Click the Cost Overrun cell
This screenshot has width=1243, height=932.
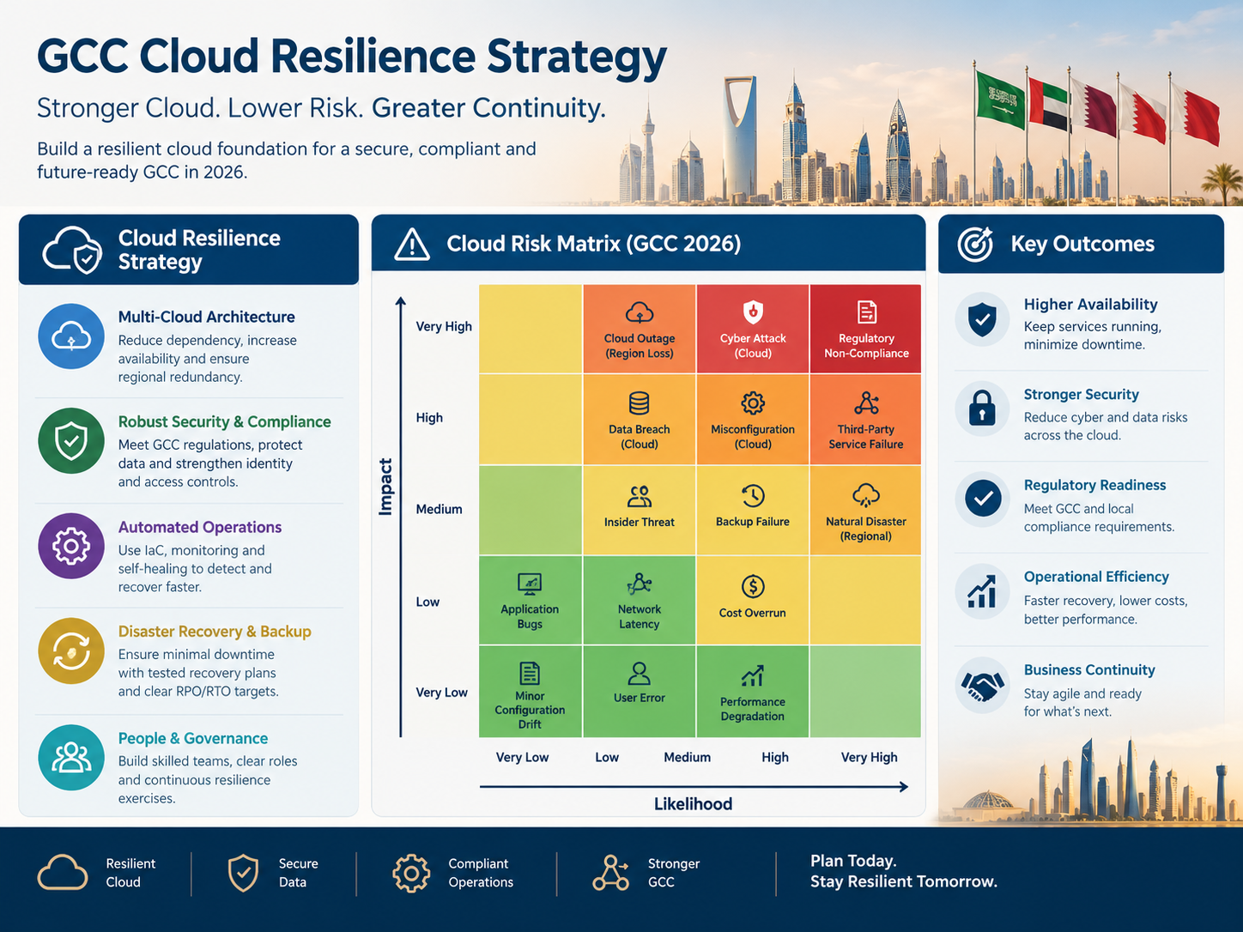pos(753,600)
